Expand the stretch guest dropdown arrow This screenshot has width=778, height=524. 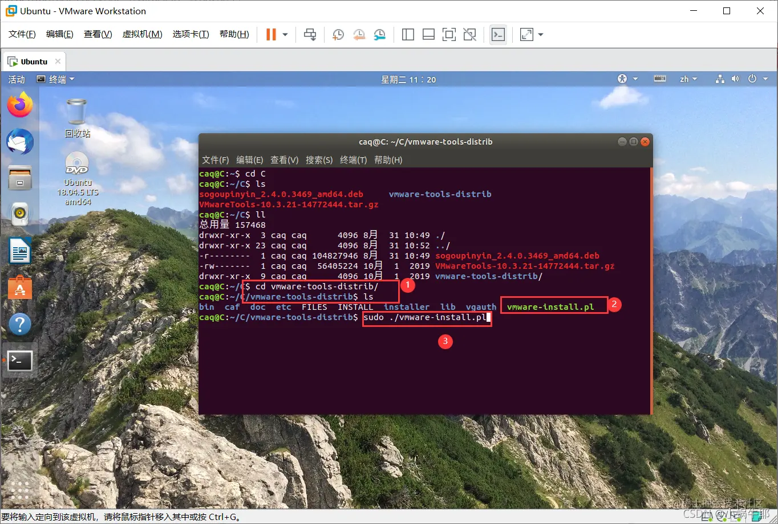541,35
